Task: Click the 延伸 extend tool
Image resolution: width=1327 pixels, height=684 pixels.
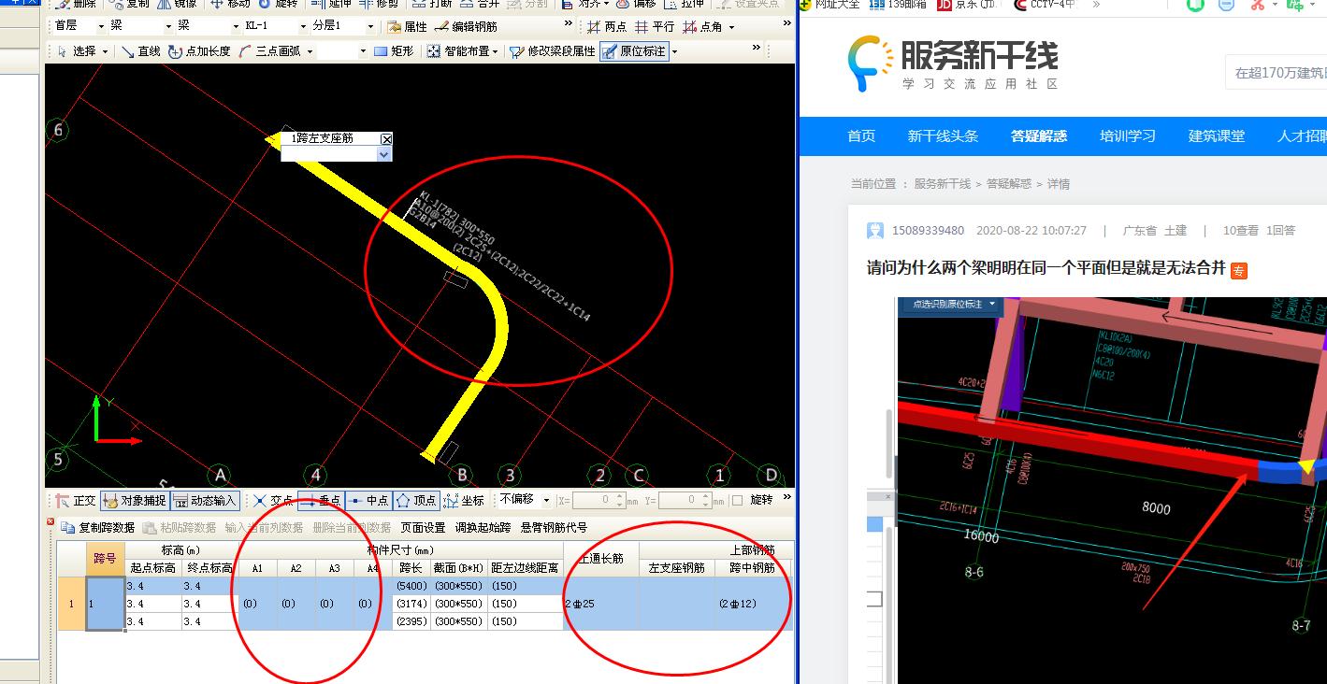Action: 331,5
